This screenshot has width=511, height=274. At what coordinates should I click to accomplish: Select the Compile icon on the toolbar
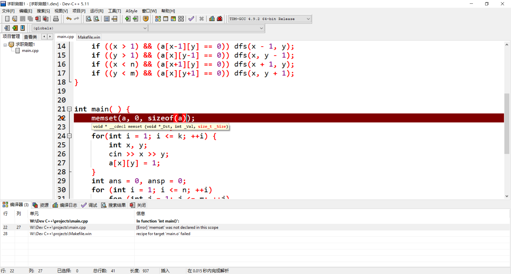click(x=158, y=19)
